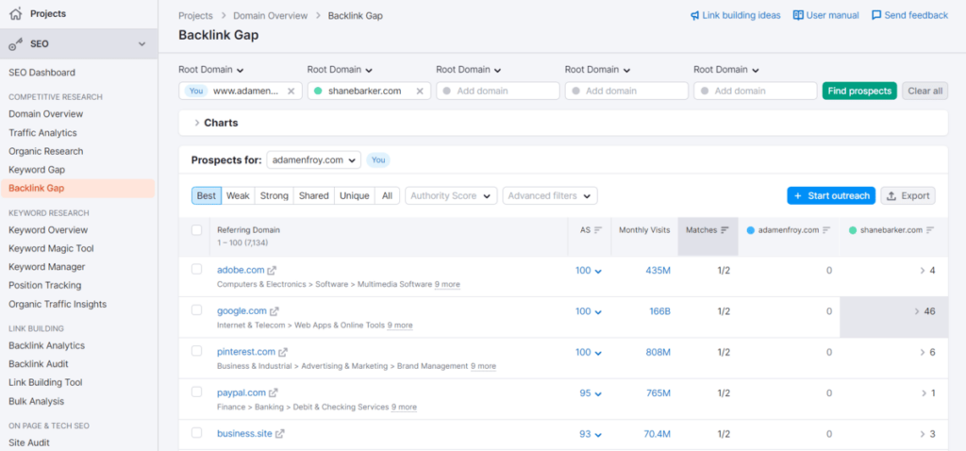Select the Shared prospects tab
Screen dimensions: 966x451
(314, 196)
